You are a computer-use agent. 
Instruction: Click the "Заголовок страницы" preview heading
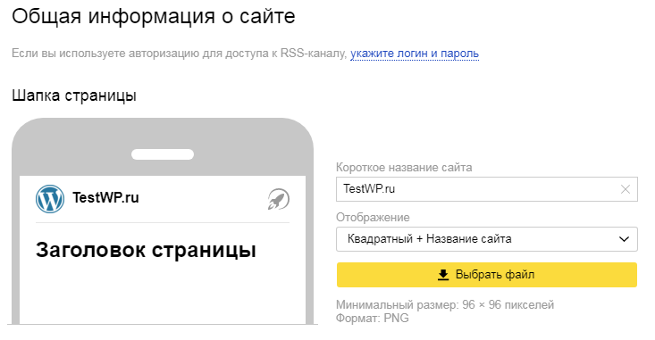click(x=146, y=250)
